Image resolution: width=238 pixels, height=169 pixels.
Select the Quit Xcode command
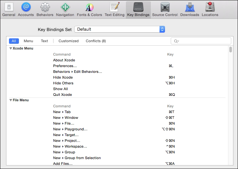click(x=62, y=95)
